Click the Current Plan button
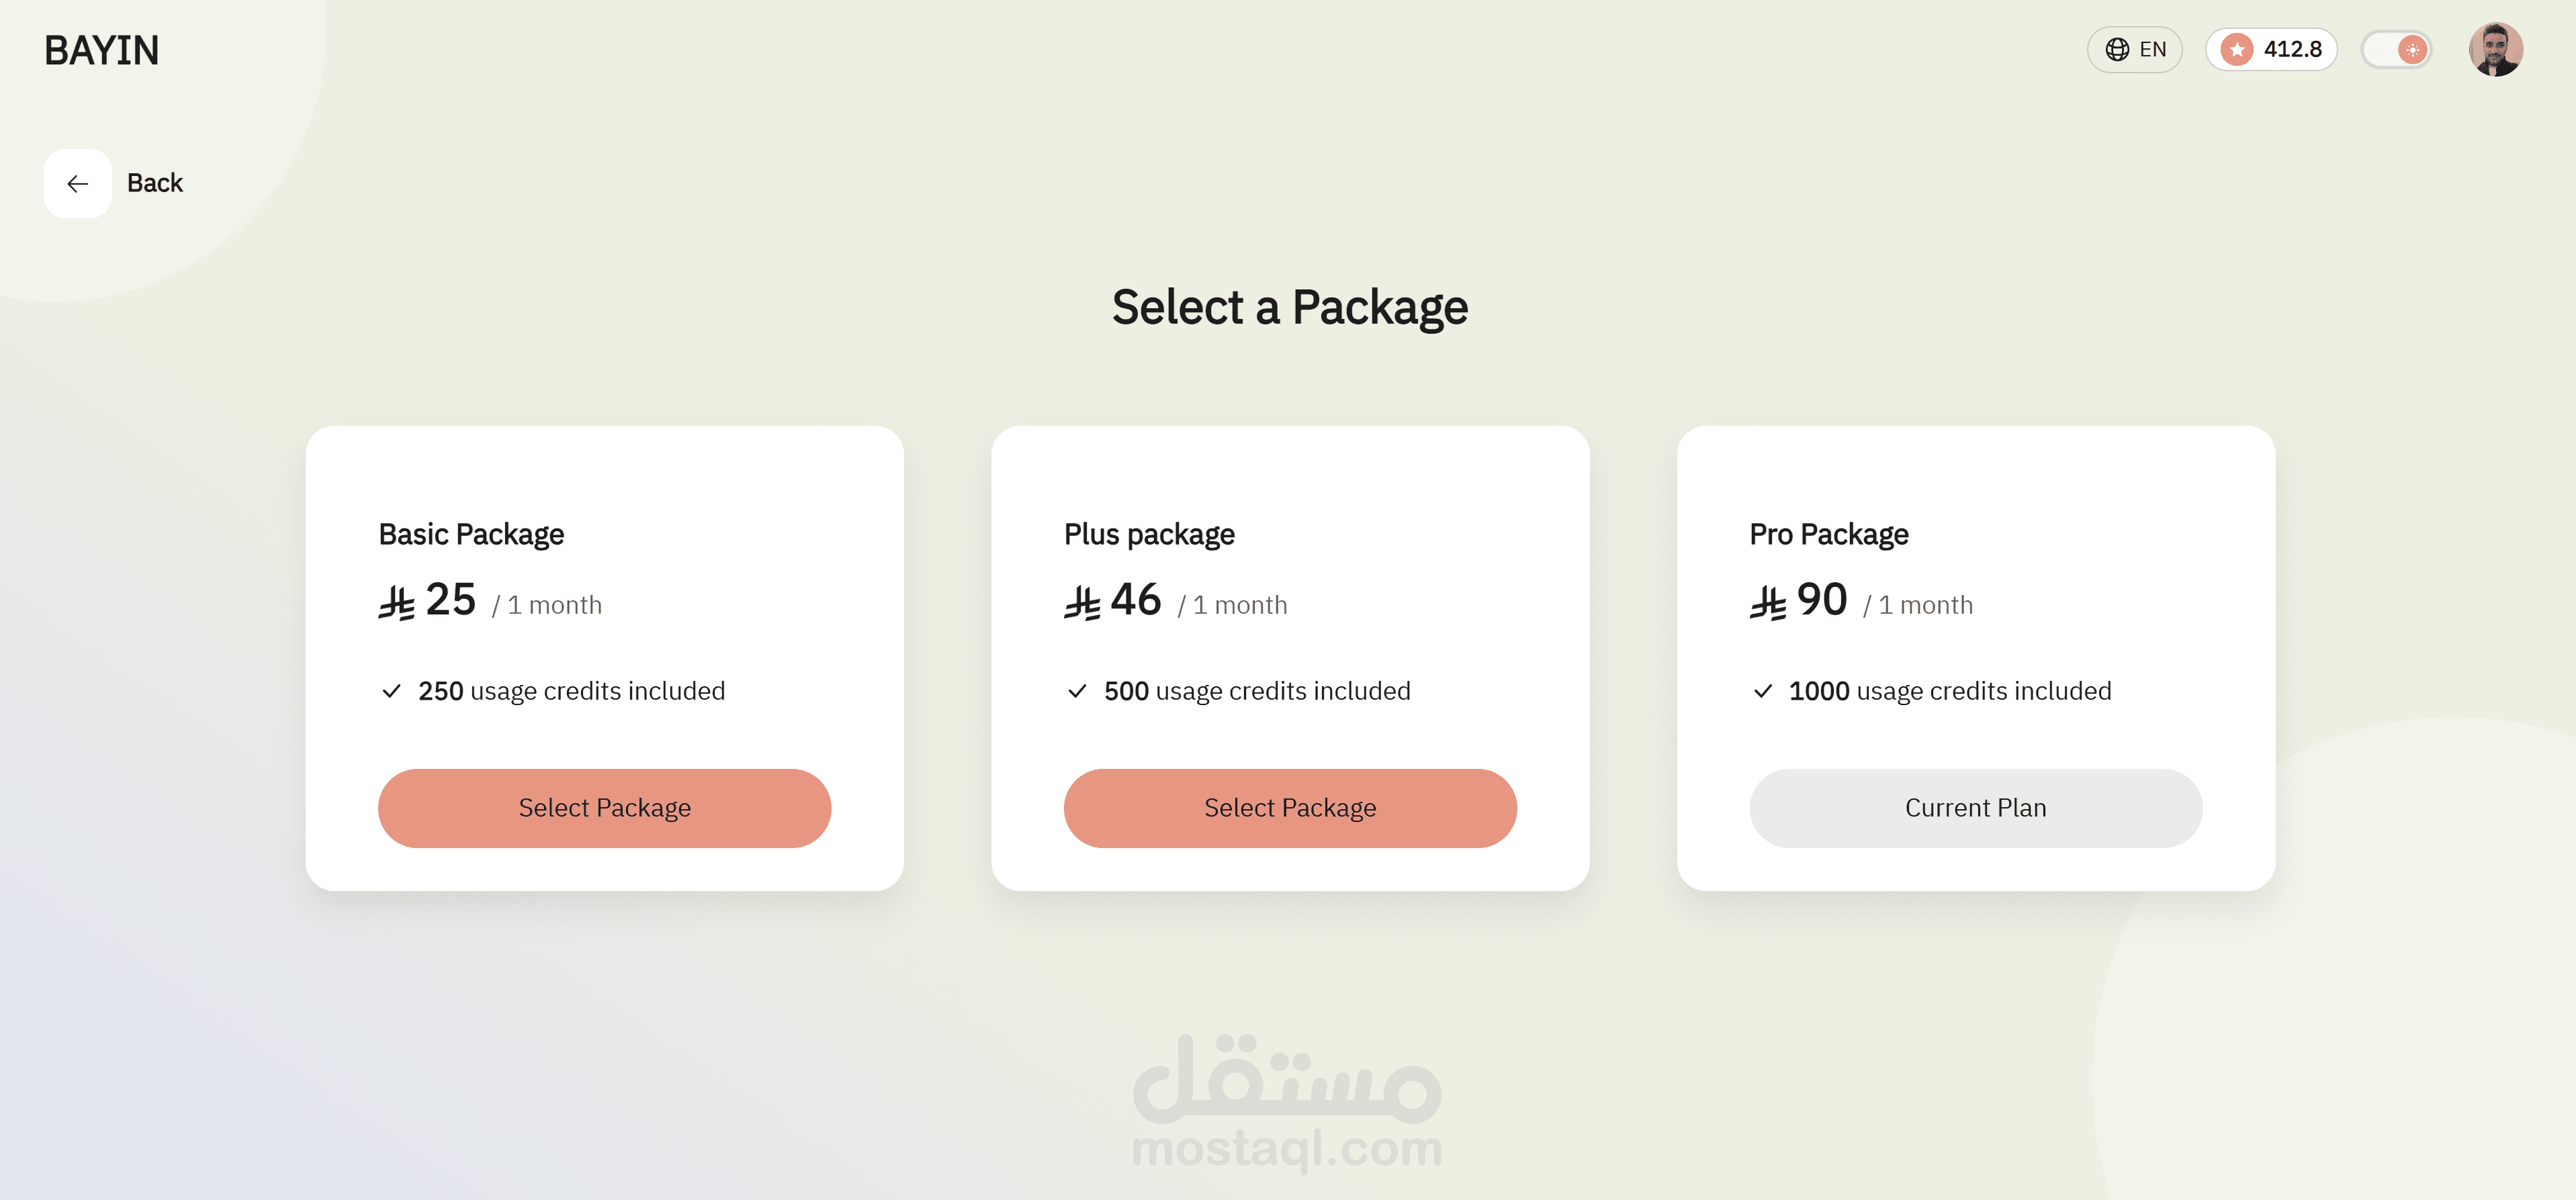 pos(1975,808)
